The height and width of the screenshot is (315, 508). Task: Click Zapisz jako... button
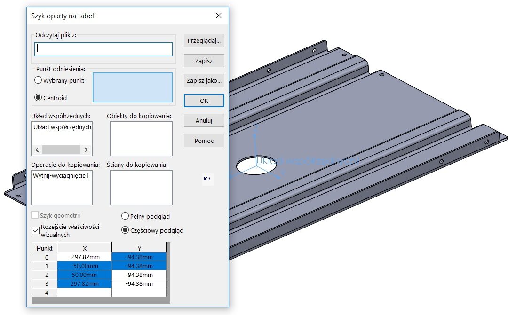click(x=204, y=80)
